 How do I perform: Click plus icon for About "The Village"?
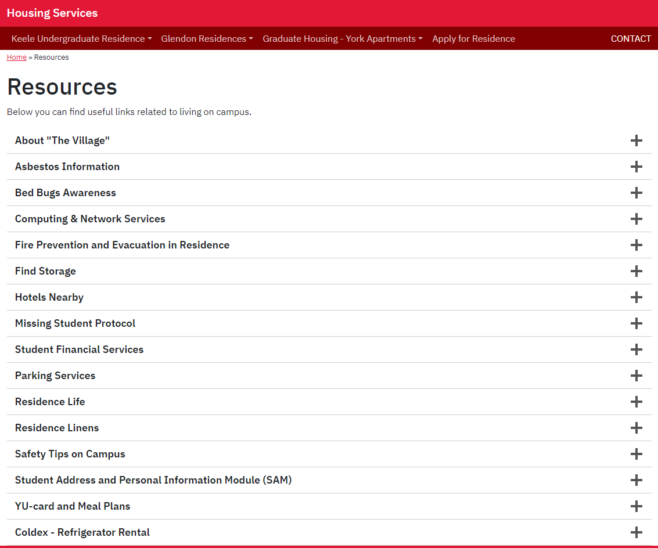tap(636, 140)
